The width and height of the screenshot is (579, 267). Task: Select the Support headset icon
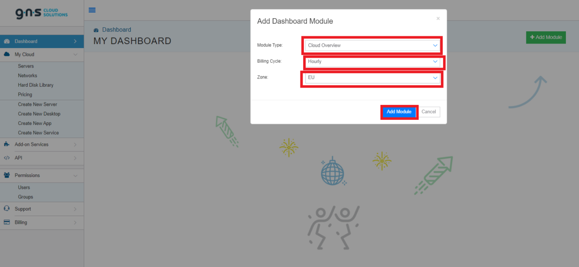click(6, 209)
